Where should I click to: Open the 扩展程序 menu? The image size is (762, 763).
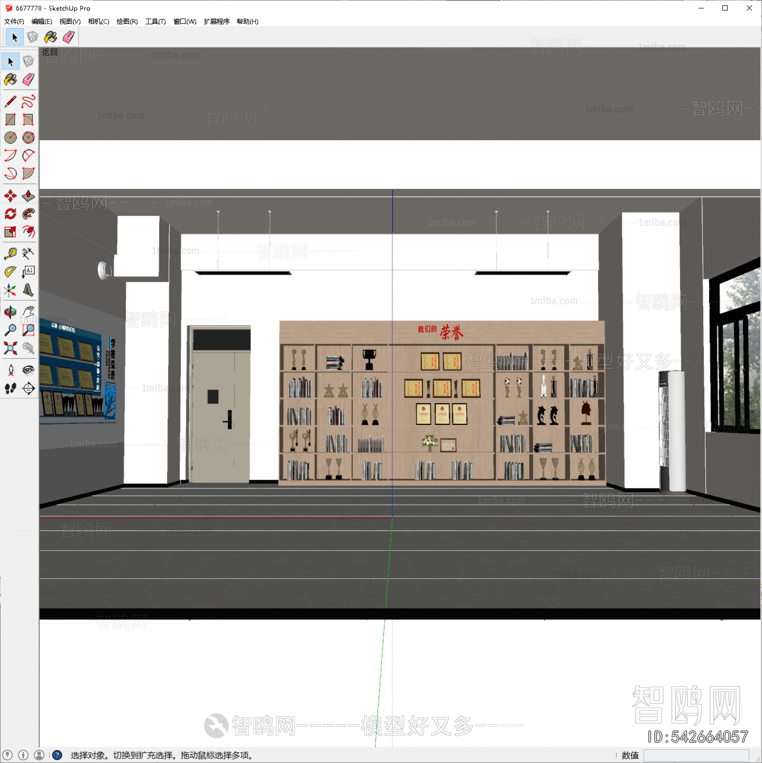coord(216,21)
